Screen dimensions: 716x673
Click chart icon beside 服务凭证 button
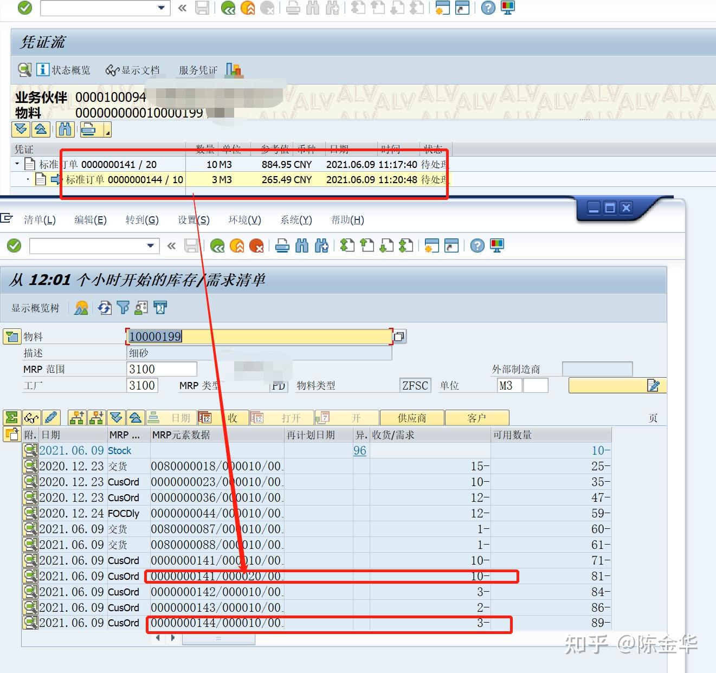tap(234, 69)
